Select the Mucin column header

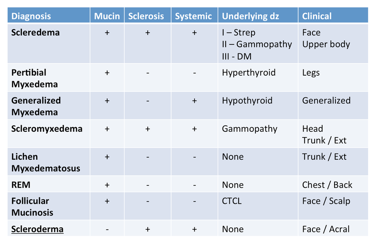(107, 15)
